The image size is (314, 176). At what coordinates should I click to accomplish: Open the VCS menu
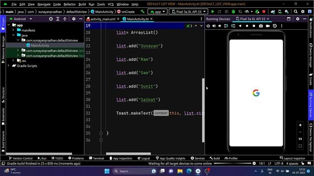point(110,4)
